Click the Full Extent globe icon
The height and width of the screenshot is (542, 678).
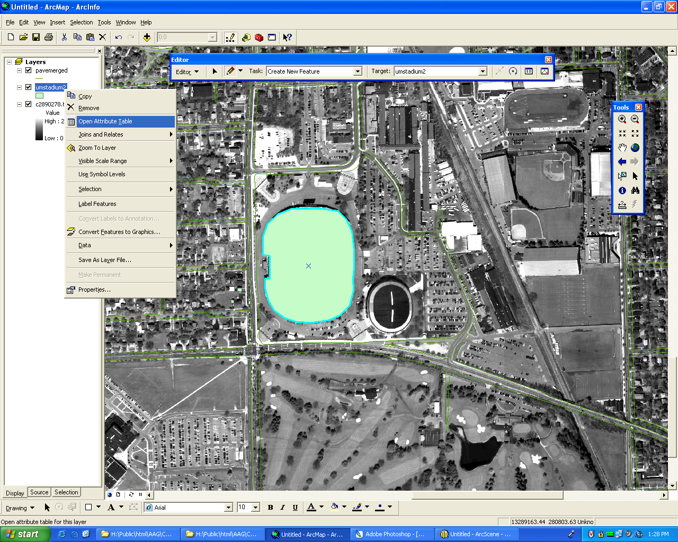635,148
